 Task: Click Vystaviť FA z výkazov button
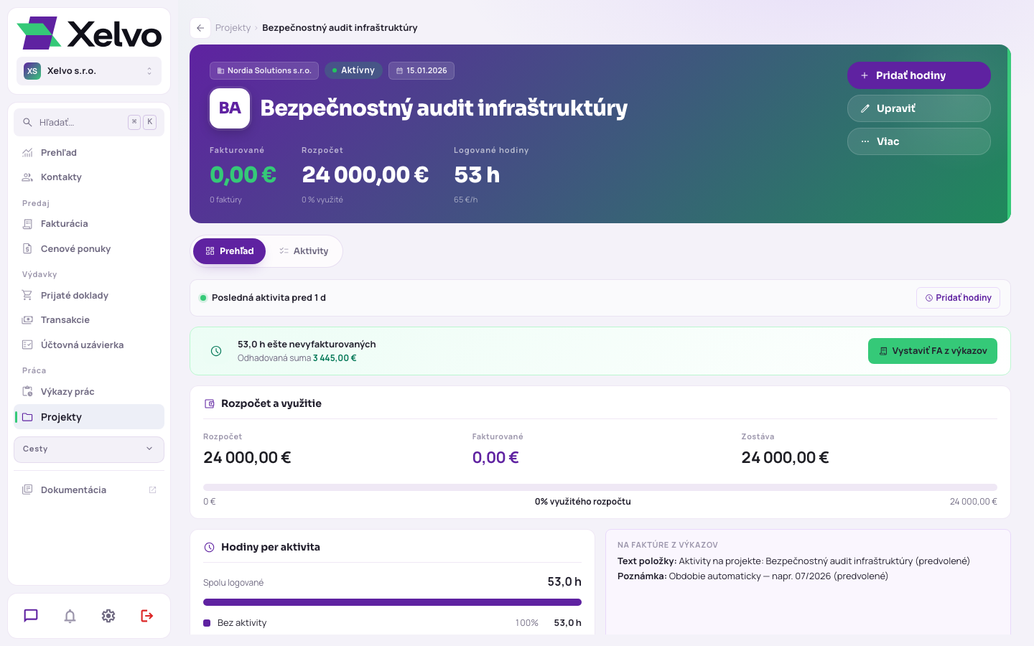[933, 351]
